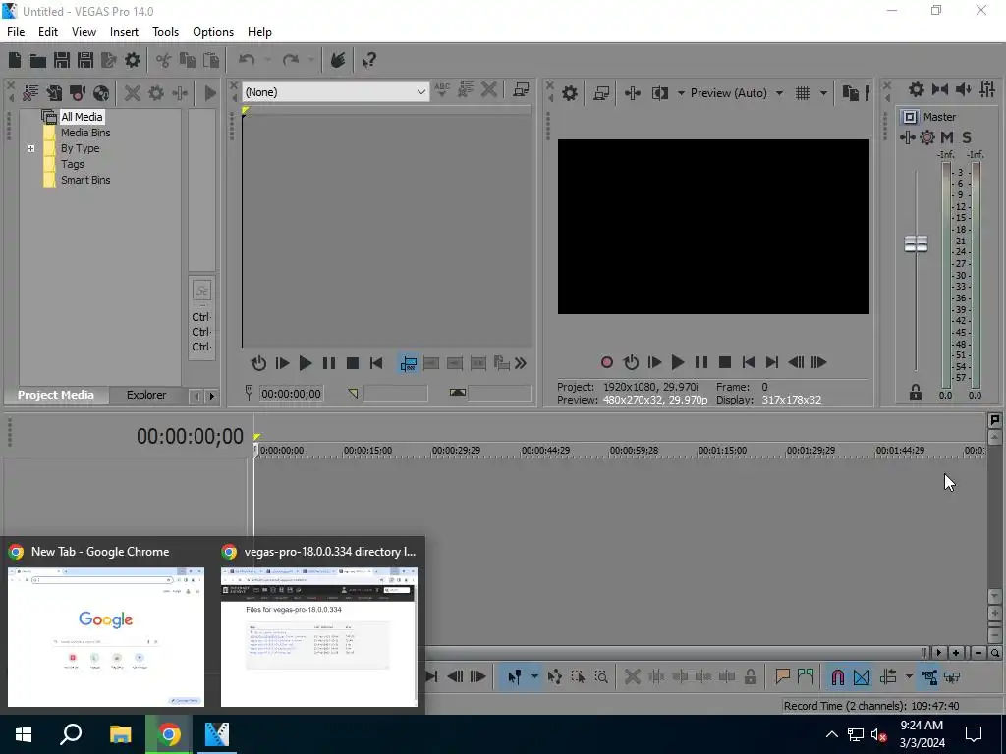Screen dimensions: 1006x754
Task: Click the Start Preview arrow in Project Media
Action: coord(210,93)
